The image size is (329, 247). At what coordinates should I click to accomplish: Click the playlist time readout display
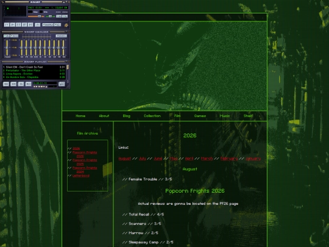[x=45, y=83]
